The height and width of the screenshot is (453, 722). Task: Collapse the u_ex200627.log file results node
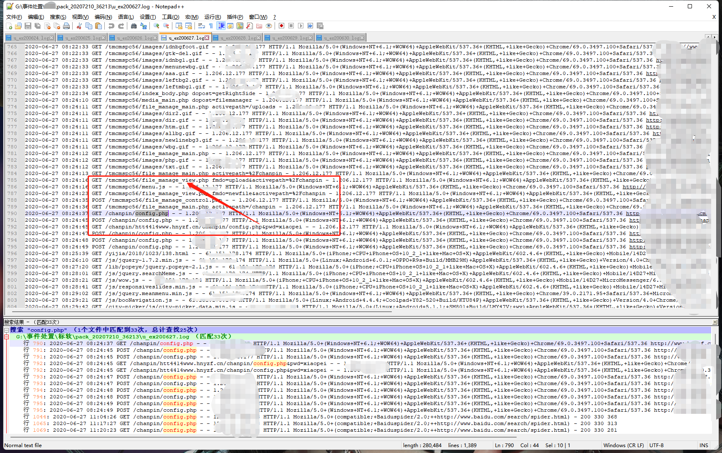[7, 337]
